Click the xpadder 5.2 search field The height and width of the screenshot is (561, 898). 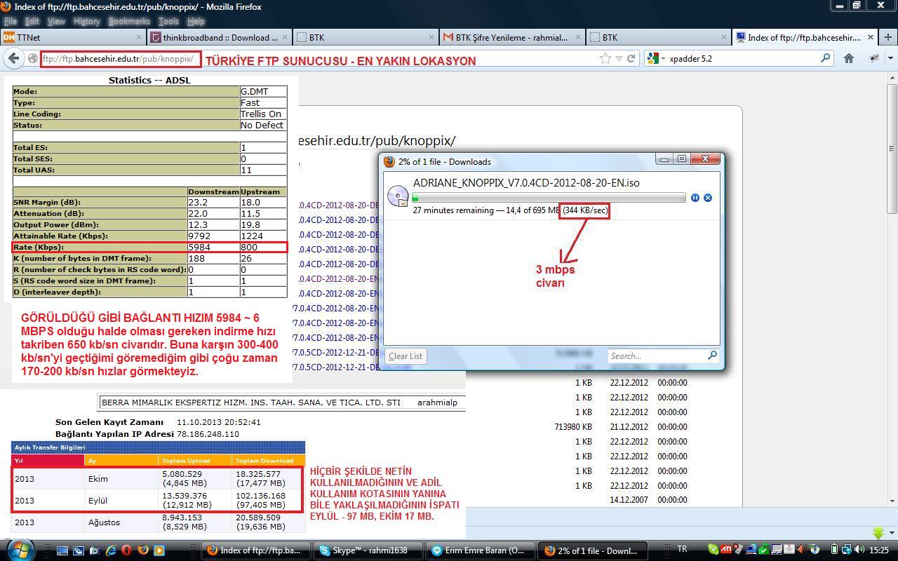tap(740, 59)
